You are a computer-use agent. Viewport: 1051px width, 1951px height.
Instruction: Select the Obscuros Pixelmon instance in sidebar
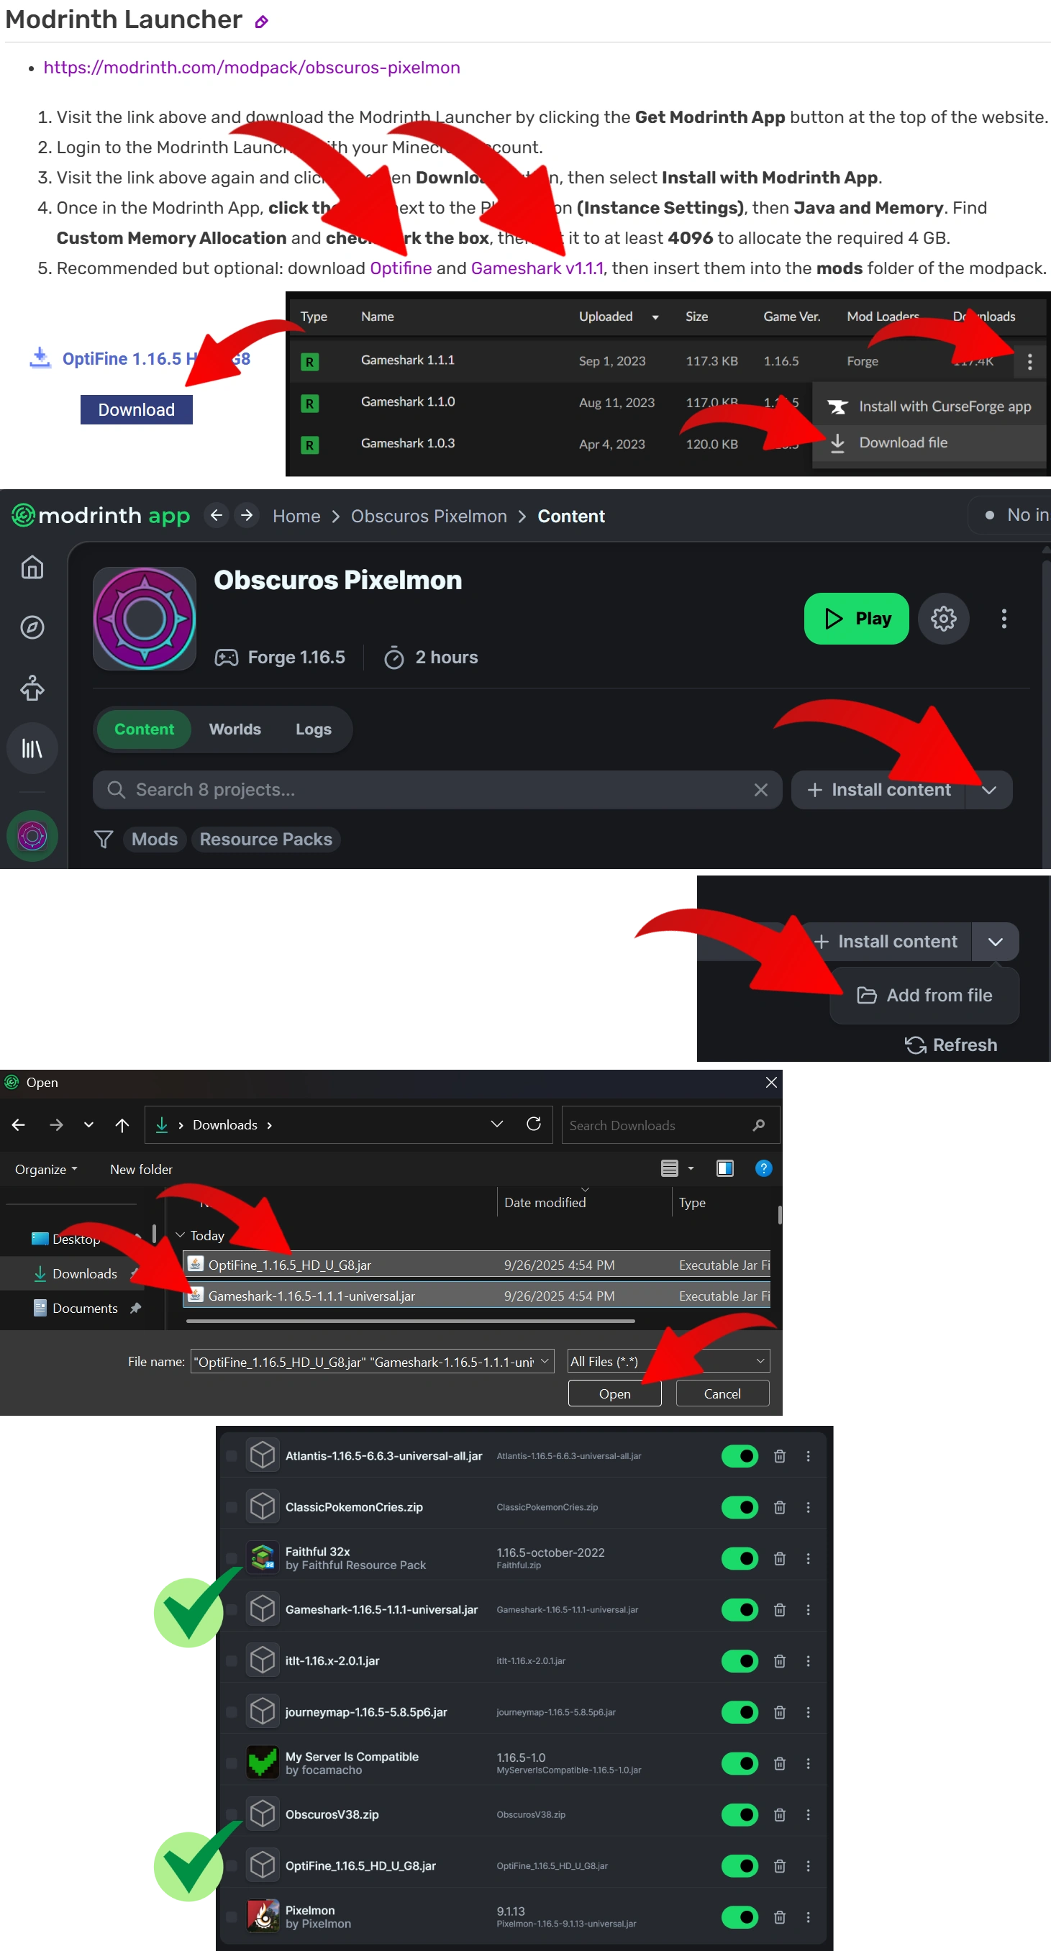click(x=32, y=836)
